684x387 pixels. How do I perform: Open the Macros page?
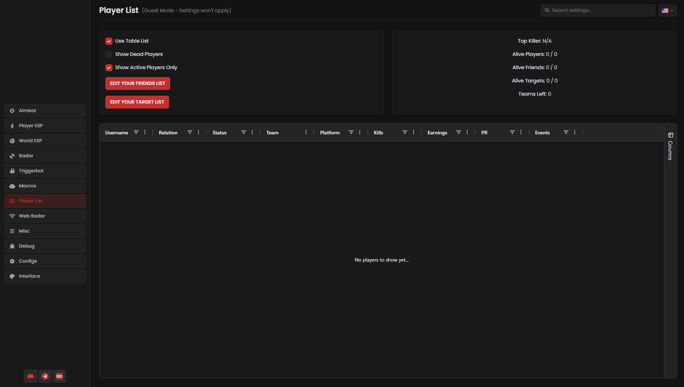point(45,186)
